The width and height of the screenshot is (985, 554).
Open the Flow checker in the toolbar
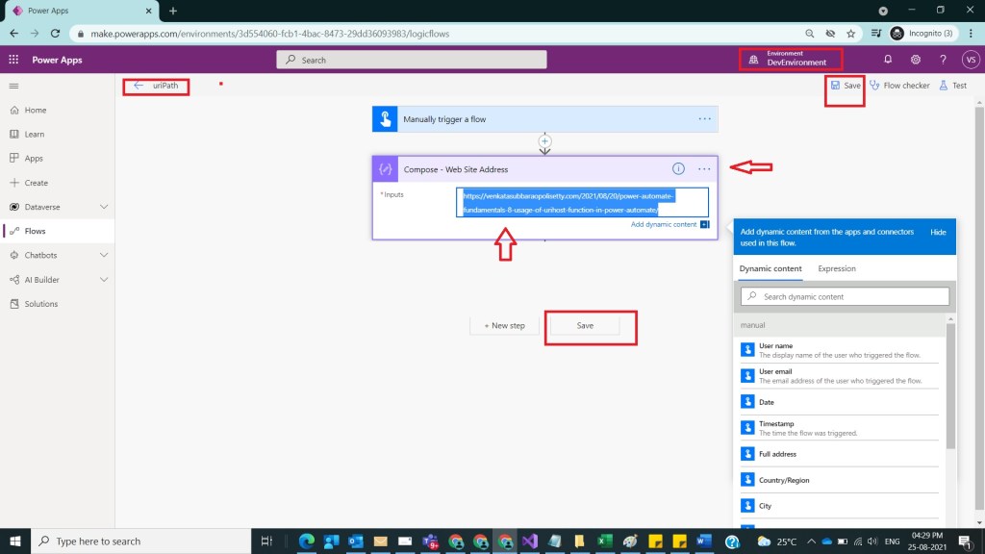(899, 86)
